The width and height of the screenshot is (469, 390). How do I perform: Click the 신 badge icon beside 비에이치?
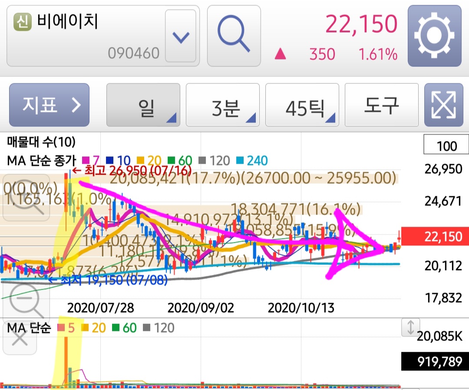click(23, 22)
